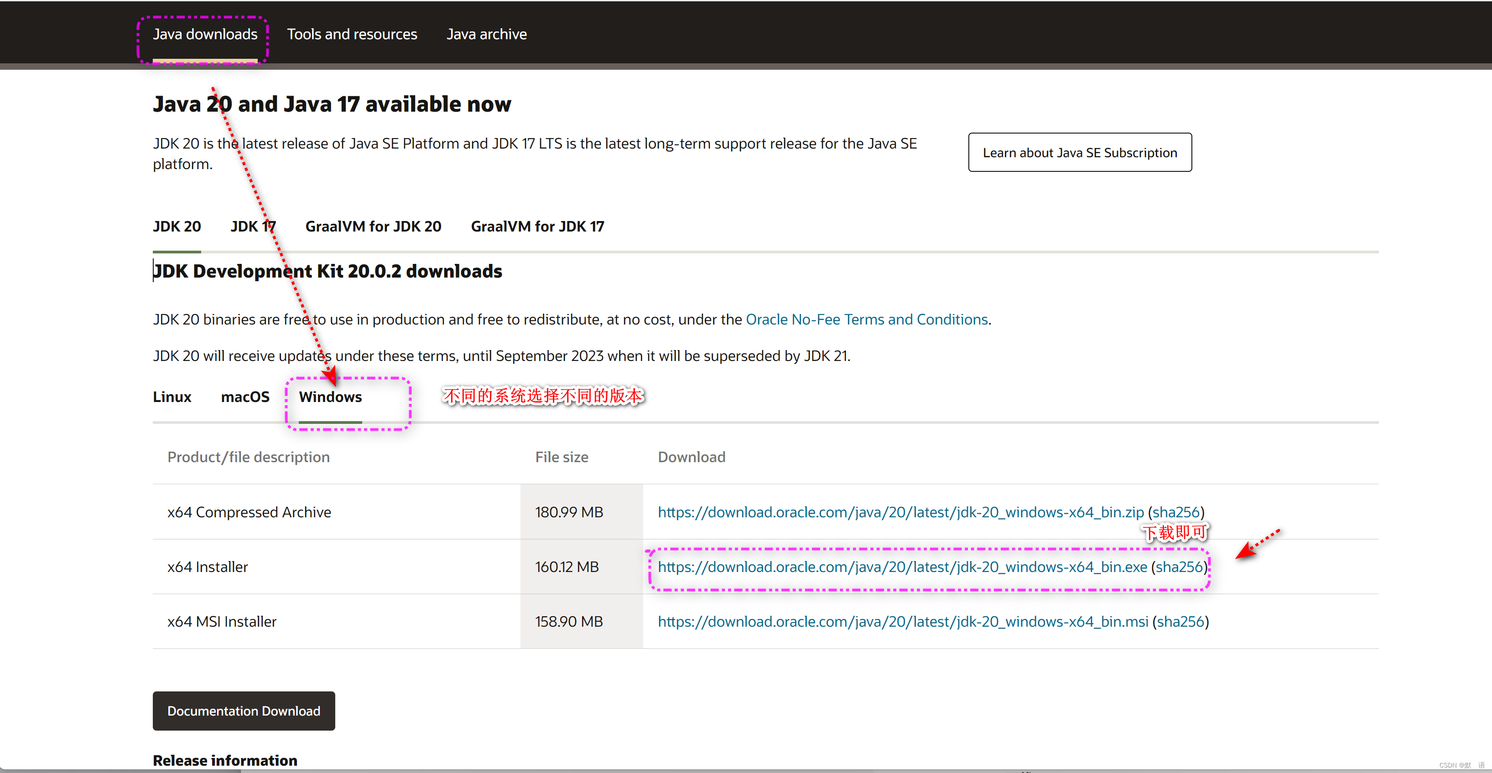Open Oracle No-Fee Terms and Conditions link

point(867,320)
